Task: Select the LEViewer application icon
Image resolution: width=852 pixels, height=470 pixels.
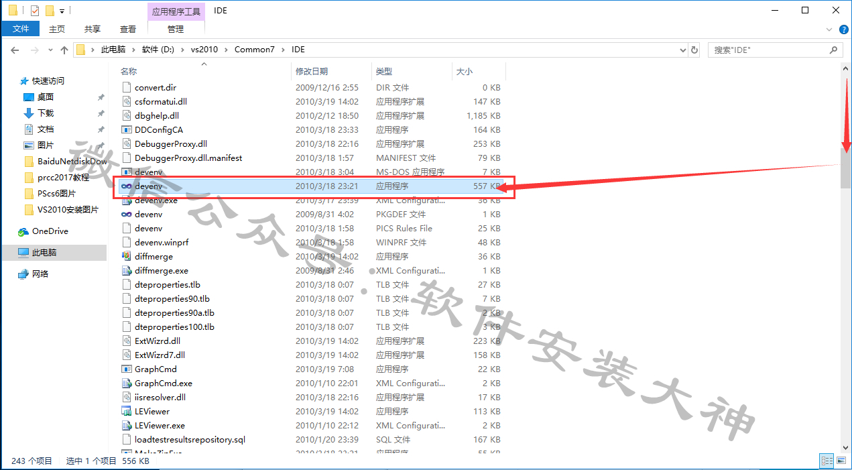Action: tap(126, 411)
